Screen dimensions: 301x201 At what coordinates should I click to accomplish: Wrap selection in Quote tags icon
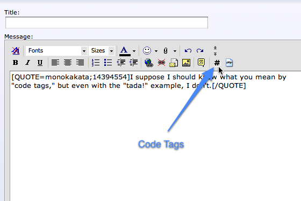[201, 63]
